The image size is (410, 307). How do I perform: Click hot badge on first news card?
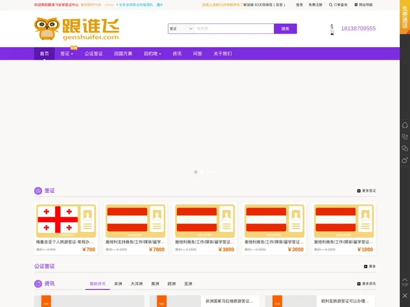coord(46,301)
